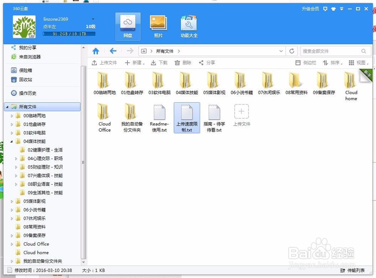Click the 下载 download button
Screen dimensions: 376x278
pyautogui.click(x=159, y=62)
